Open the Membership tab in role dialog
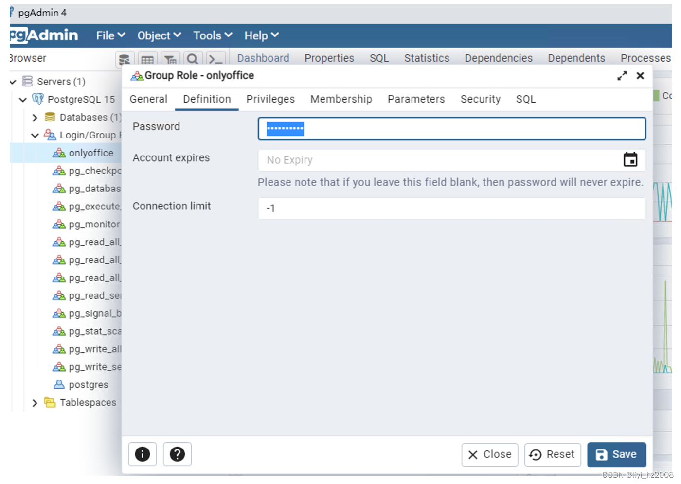This screenshot has width=681, height=484. (341, 99)
